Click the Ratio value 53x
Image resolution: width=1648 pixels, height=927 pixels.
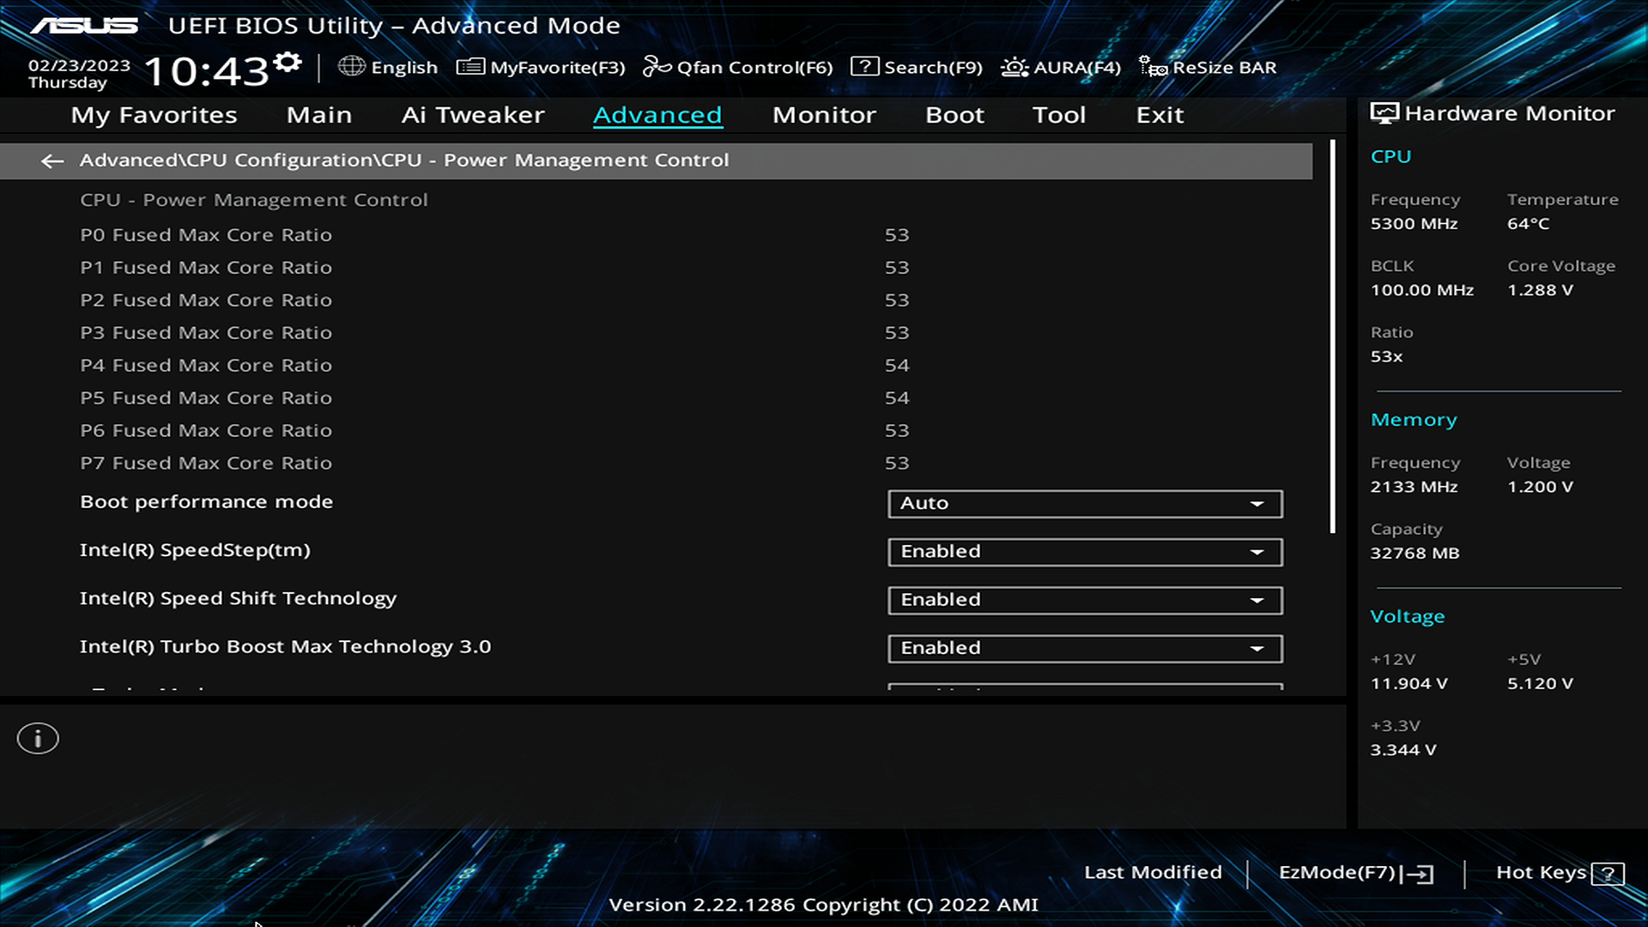1386,356
